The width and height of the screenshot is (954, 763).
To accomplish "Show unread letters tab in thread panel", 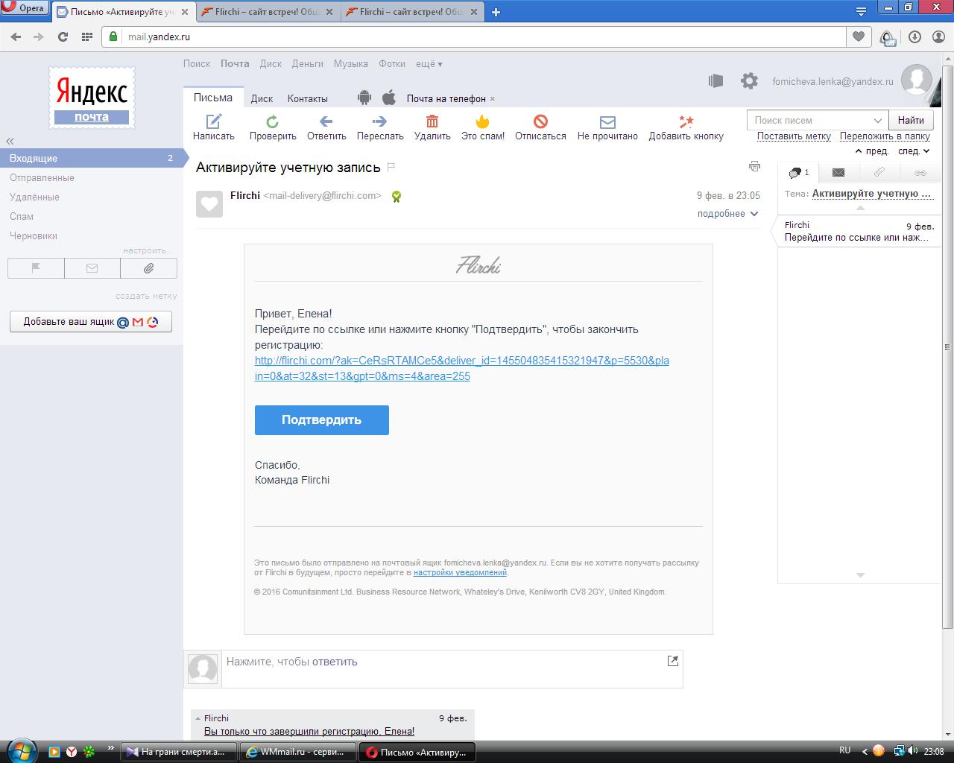I will 838,172.
